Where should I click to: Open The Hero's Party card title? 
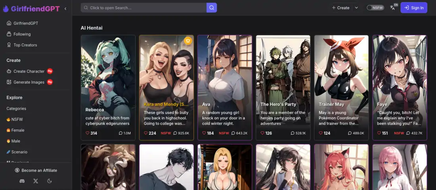tap(278, 104)
